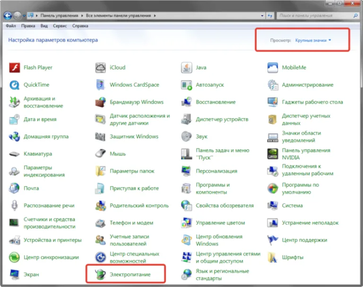This screenshot has height=287, width=363.
Task: Open the Шрифты font folder icon
Action: pyautogui.click(x=273, y=257)
